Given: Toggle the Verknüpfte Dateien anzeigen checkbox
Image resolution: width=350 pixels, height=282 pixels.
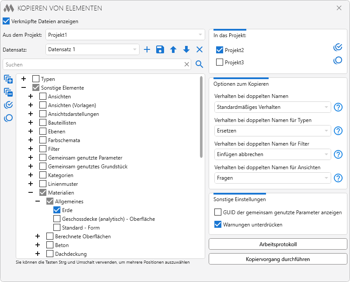Looking at the screenshot, I should click(6, 21).
